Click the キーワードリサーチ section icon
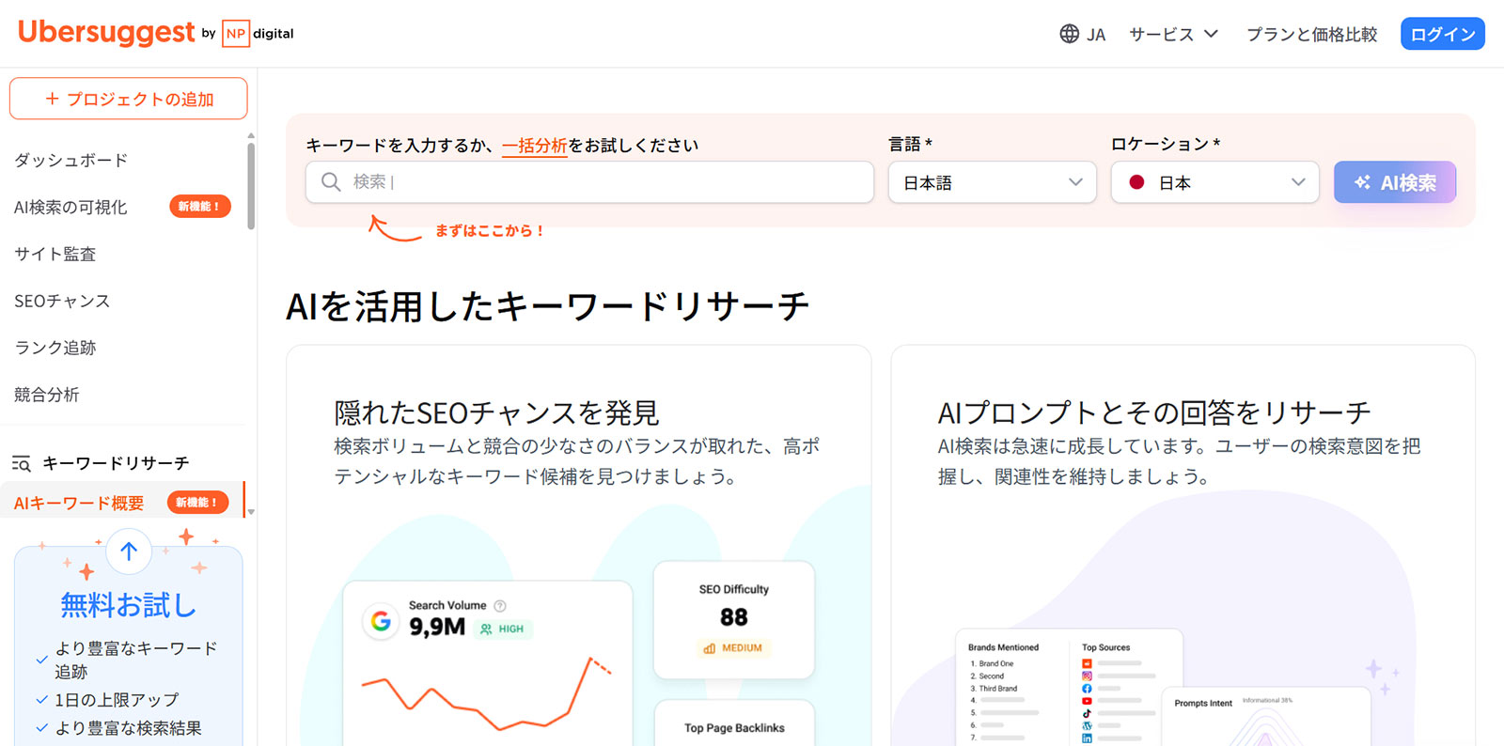 click(x=22, y=463)
